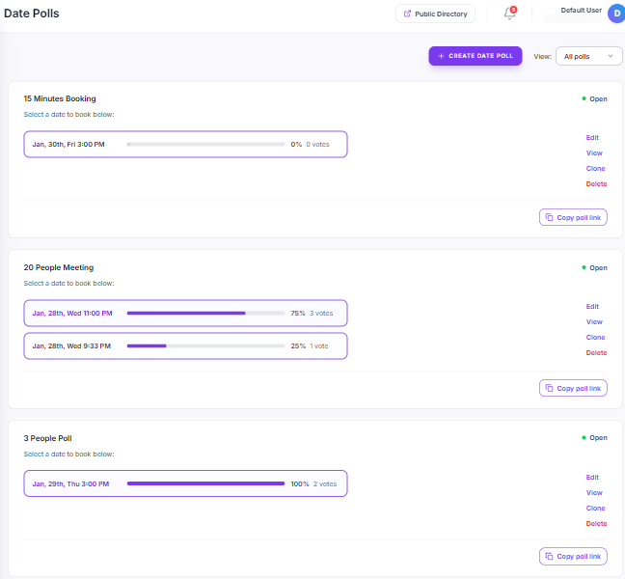Click the chevron arrow in All polls dropdown
625x579 pixels.
tap(611, 56)
